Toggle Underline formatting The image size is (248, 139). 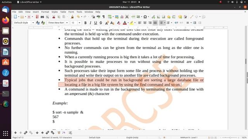pos(96,23)
